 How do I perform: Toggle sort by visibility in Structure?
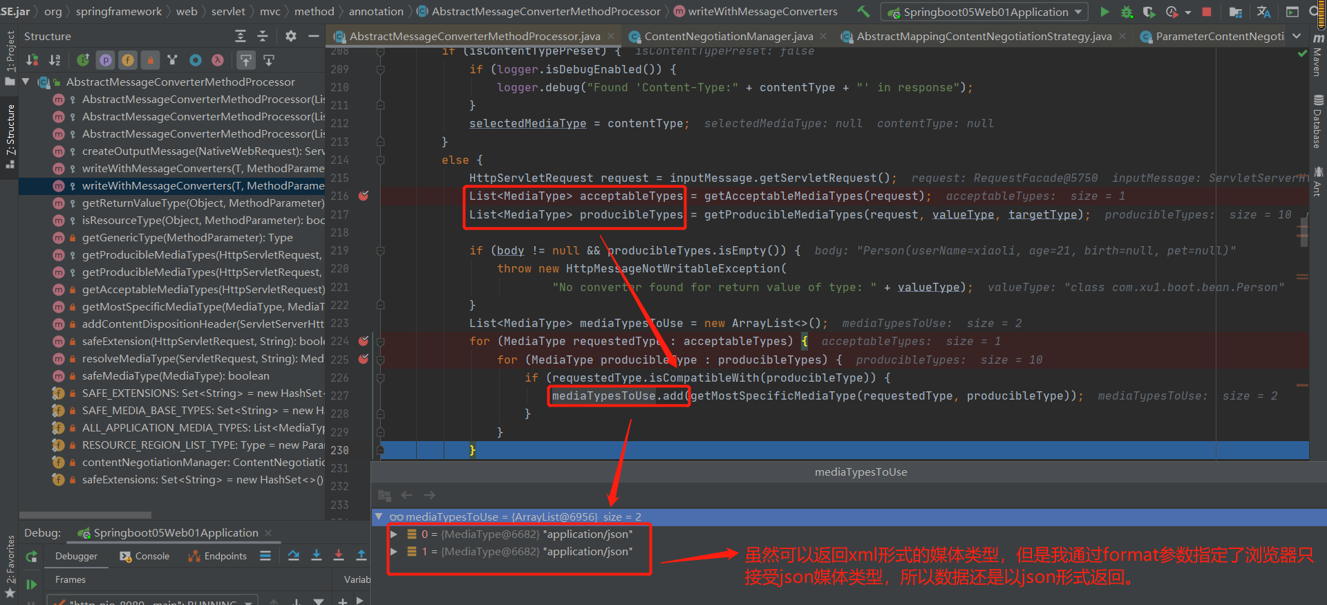pyautogui.click(x=32, y=60)
